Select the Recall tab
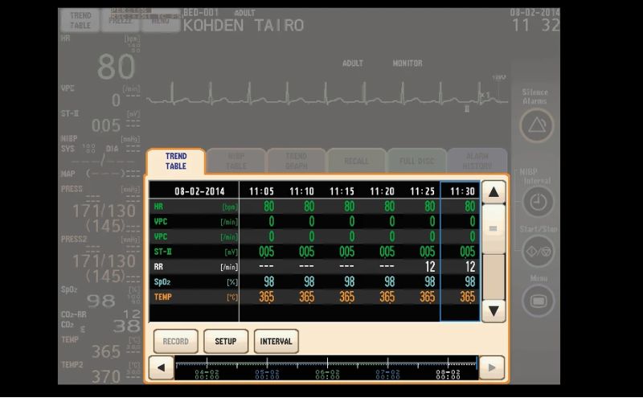The width and height of the screenshot is (643, 402). [356, 161]
